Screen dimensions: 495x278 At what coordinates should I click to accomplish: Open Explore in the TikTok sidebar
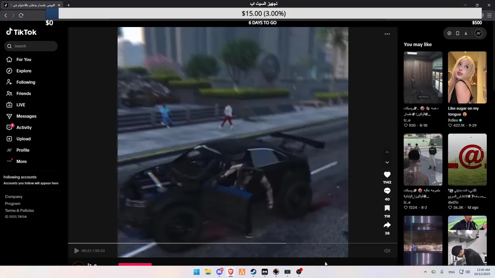(24, 71)
